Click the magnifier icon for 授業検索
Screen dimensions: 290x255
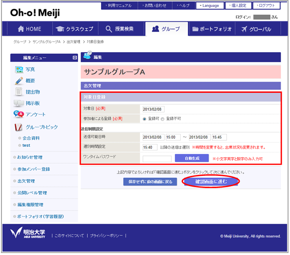tap(109, 29)
